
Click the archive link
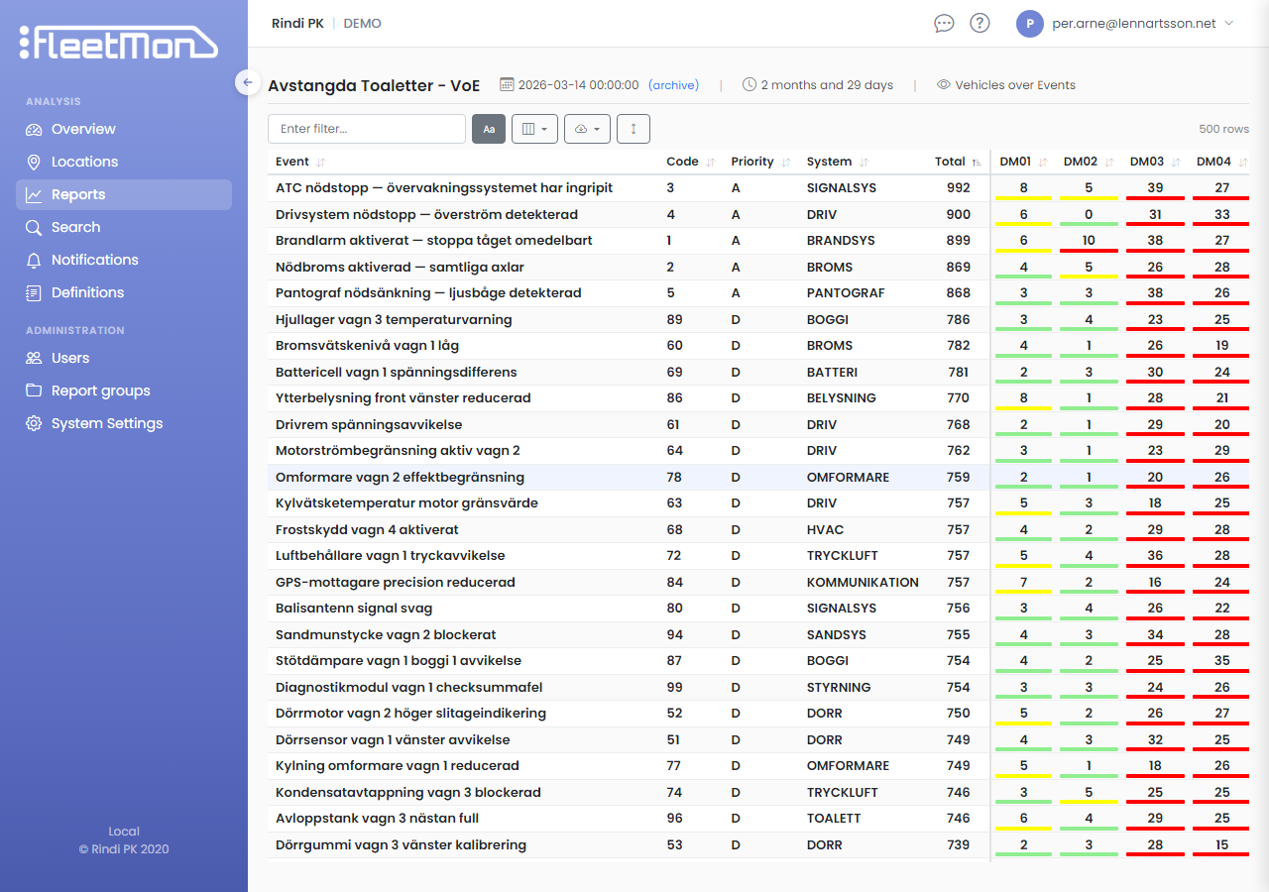[x=674, y=85]
